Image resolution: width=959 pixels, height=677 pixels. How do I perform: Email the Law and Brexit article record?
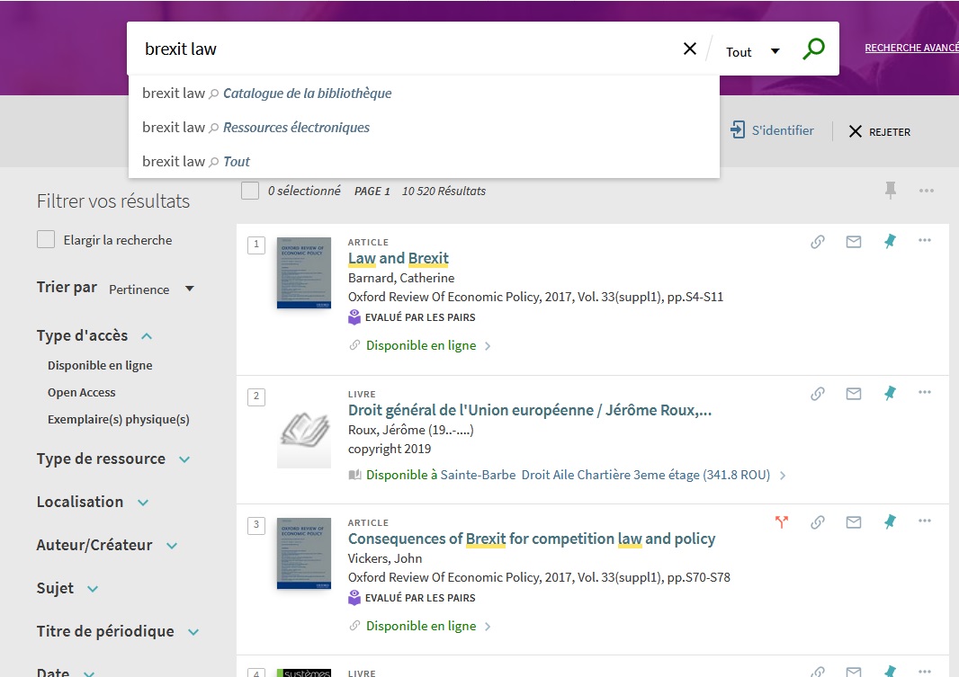tap(854, 242)
